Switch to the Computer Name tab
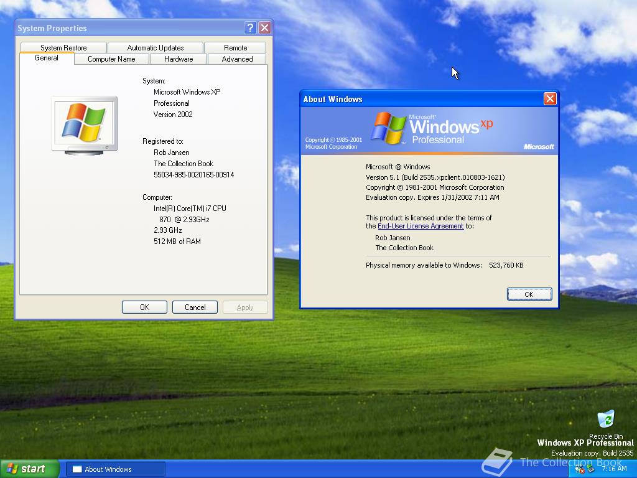The height and width of the screenshot is (478, 637). (112, 59)
